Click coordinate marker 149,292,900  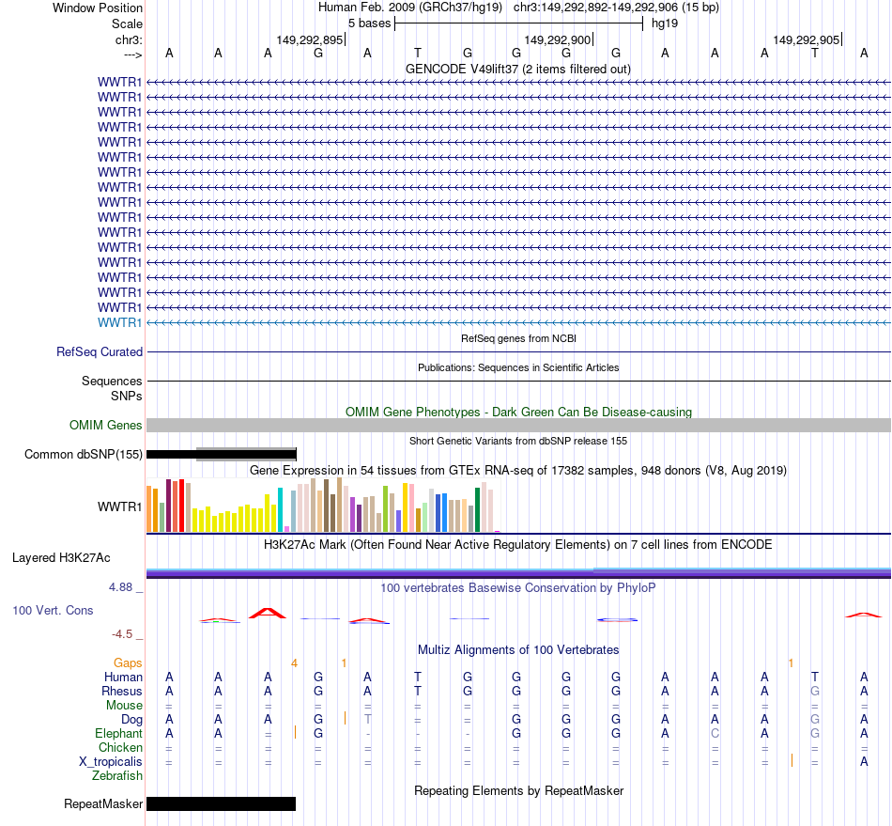pyautogui.click(x=558, y=39)
